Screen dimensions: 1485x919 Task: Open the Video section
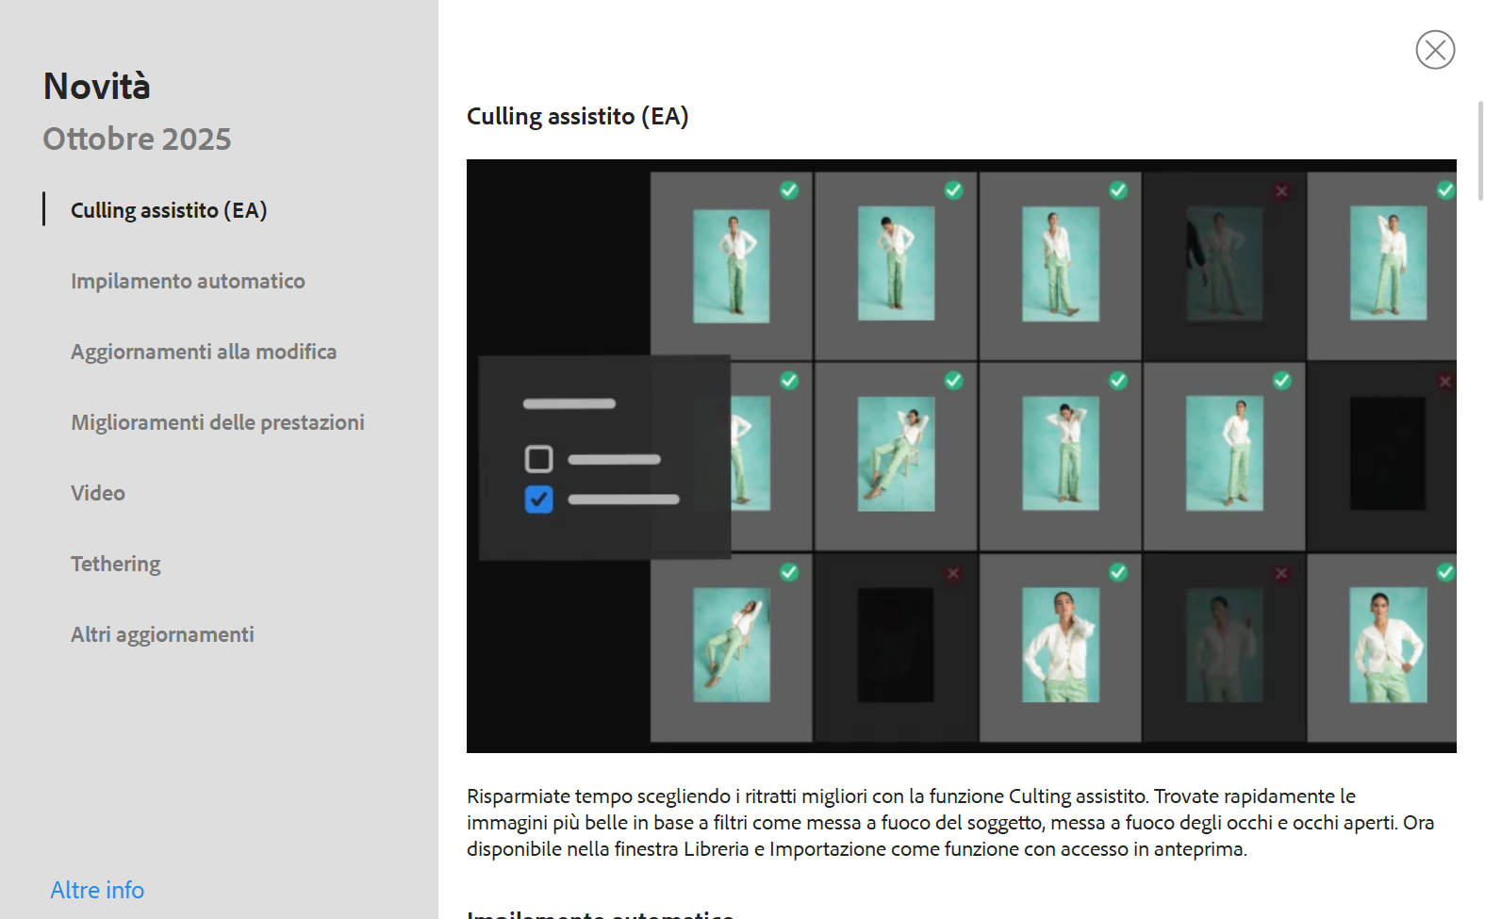(x=98, y=493)
